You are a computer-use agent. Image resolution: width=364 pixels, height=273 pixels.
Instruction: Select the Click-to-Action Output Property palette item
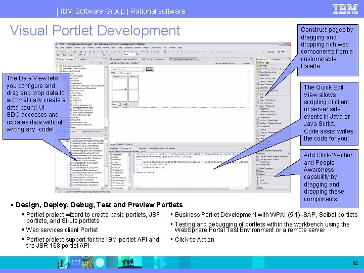click(271, 157)
